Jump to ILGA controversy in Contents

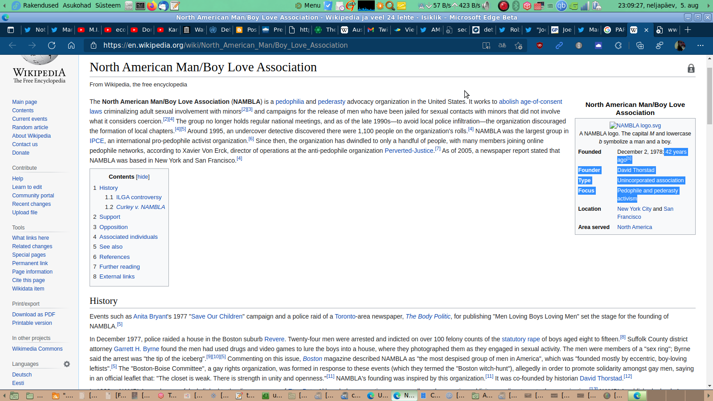(x=139, y=197)
